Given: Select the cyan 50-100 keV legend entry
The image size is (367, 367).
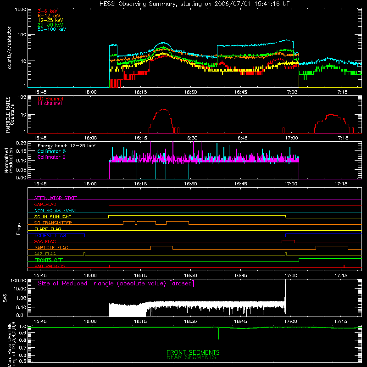Looking at the screenshot, I should [52, 29].
